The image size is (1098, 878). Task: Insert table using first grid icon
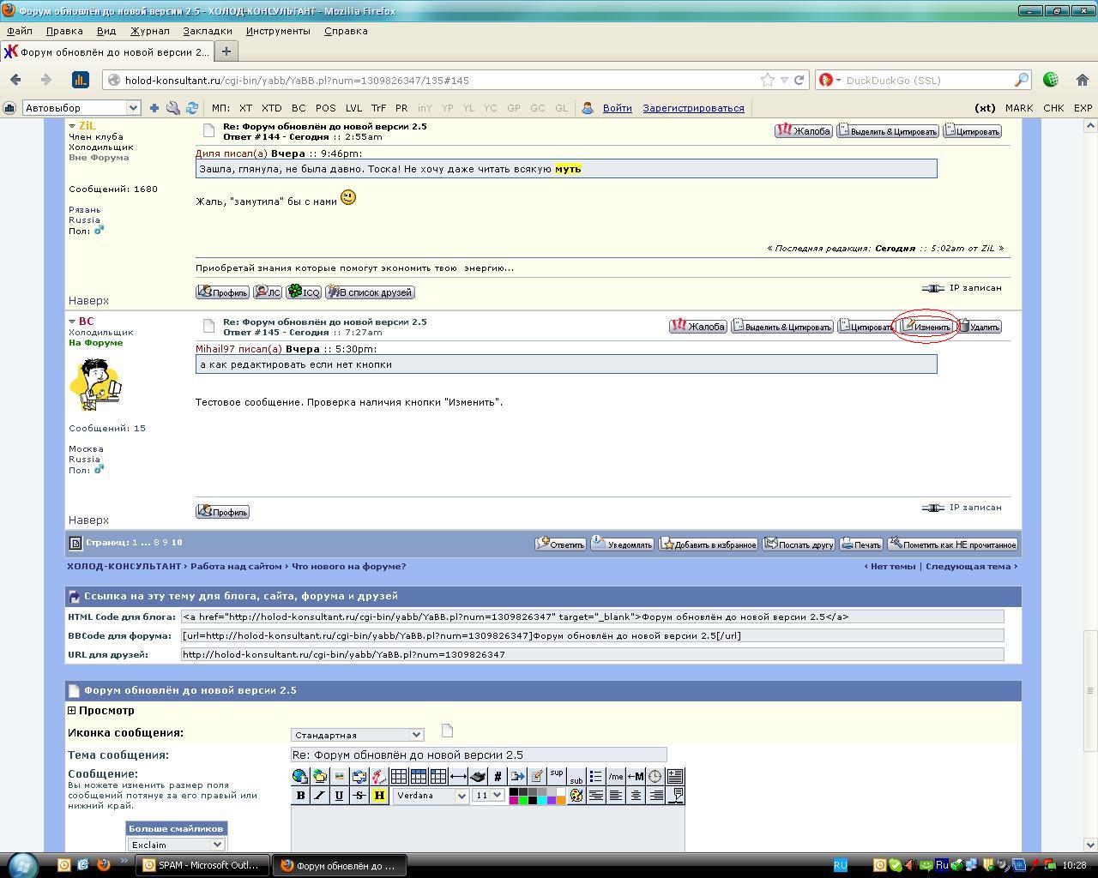(399, 776)
